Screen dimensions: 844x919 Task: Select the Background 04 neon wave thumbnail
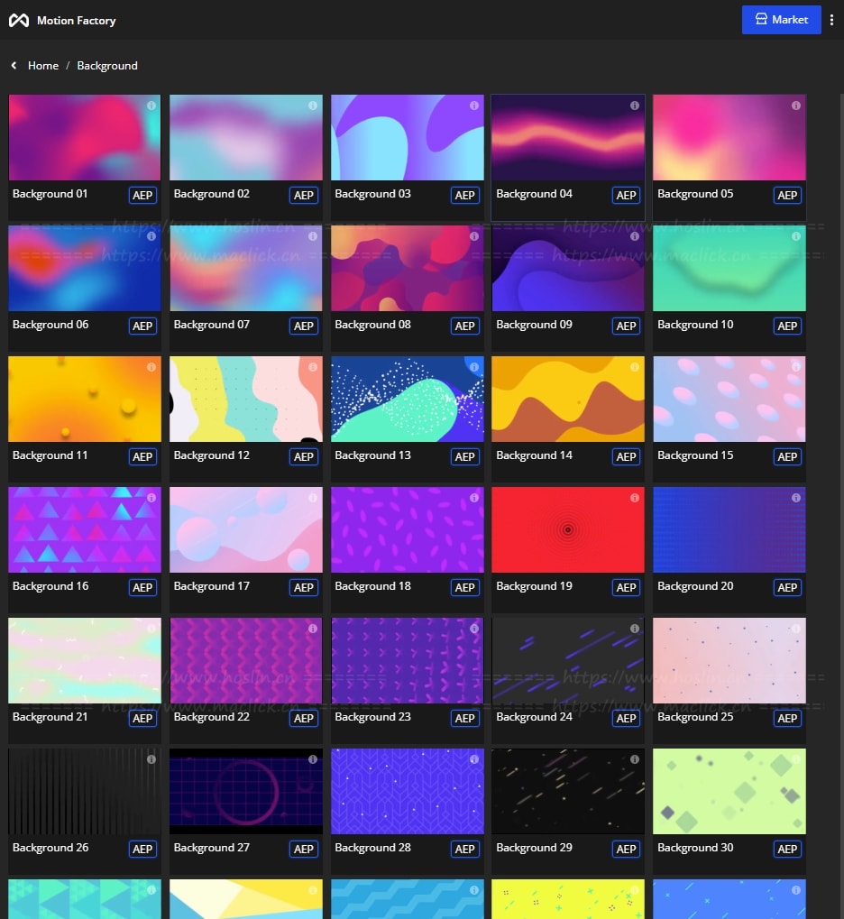pos(568,138)
